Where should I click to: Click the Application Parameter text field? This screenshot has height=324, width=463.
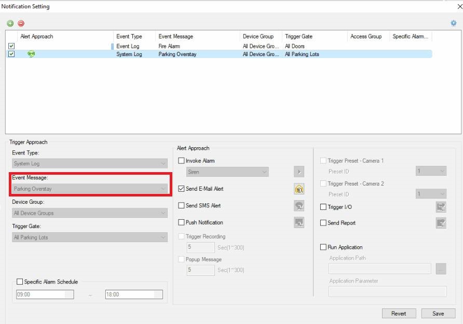tap(387, 291)
